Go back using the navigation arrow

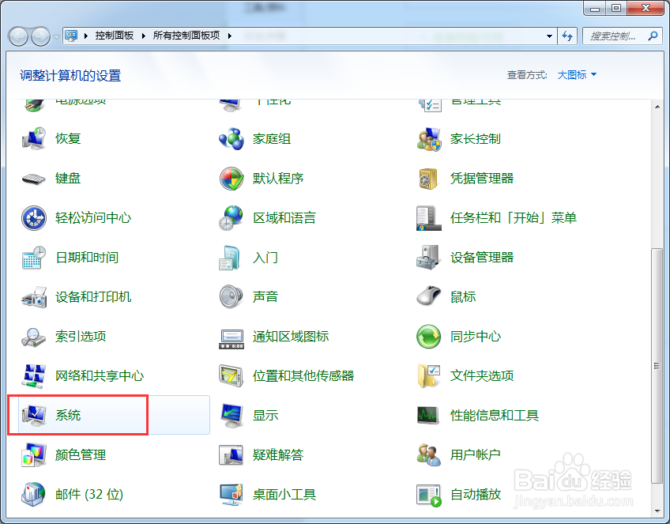17,36
